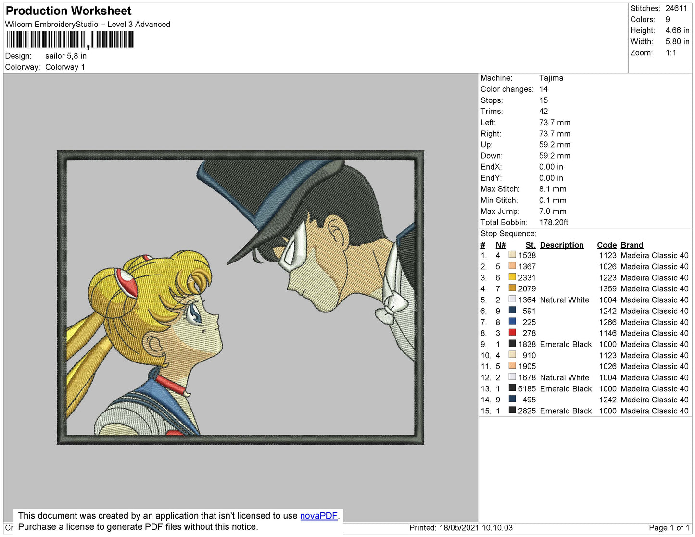Viewport: 695px width, 537px height.
Task: Click the Natural White swatch in stop 5
Action: pyautogui.click(x=512, y=299)
